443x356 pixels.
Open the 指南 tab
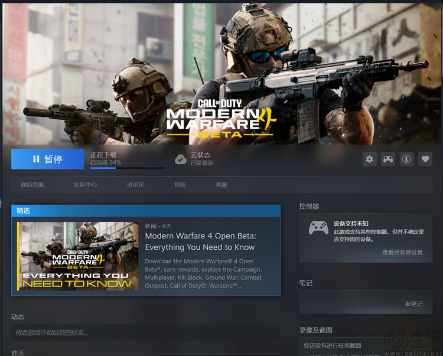(180, 185)
